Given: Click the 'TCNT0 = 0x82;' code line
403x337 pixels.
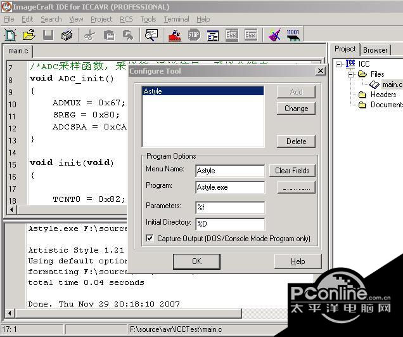Looking at the screenshot, I should point(89,199).
